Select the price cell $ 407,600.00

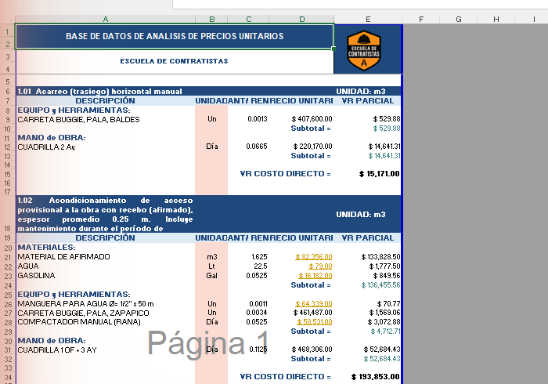click(x=301, y=119)
